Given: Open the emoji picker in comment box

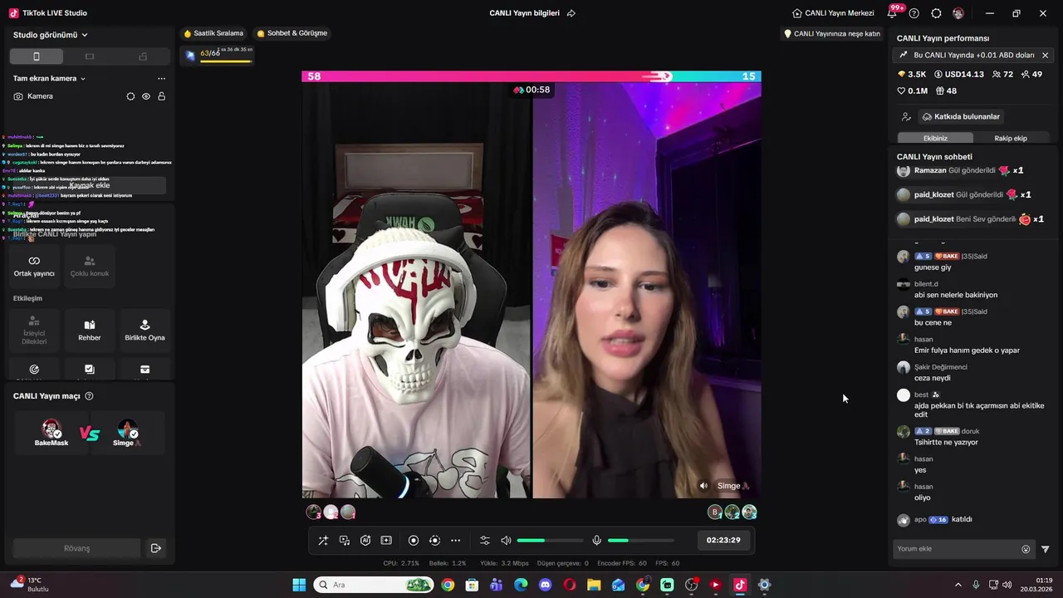Looking at the screenshot, I should (x=1026, y=549).
